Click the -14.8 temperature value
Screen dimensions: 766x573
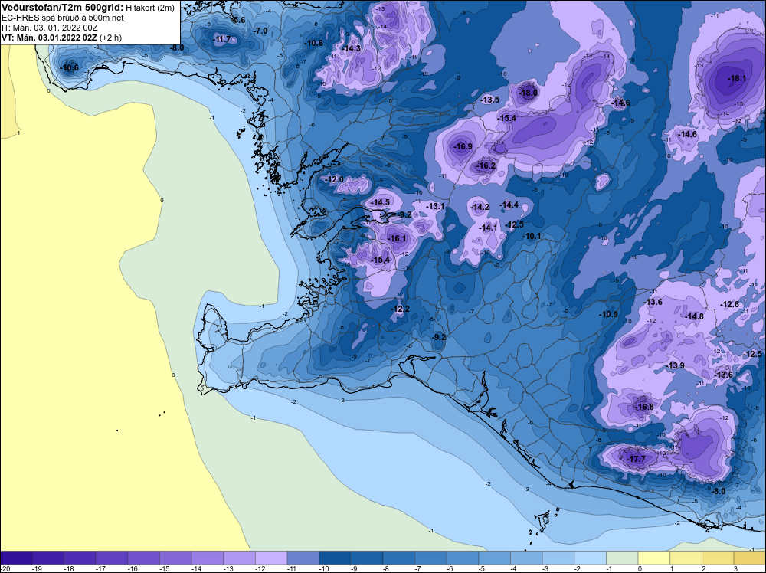[x=694, y=316]
